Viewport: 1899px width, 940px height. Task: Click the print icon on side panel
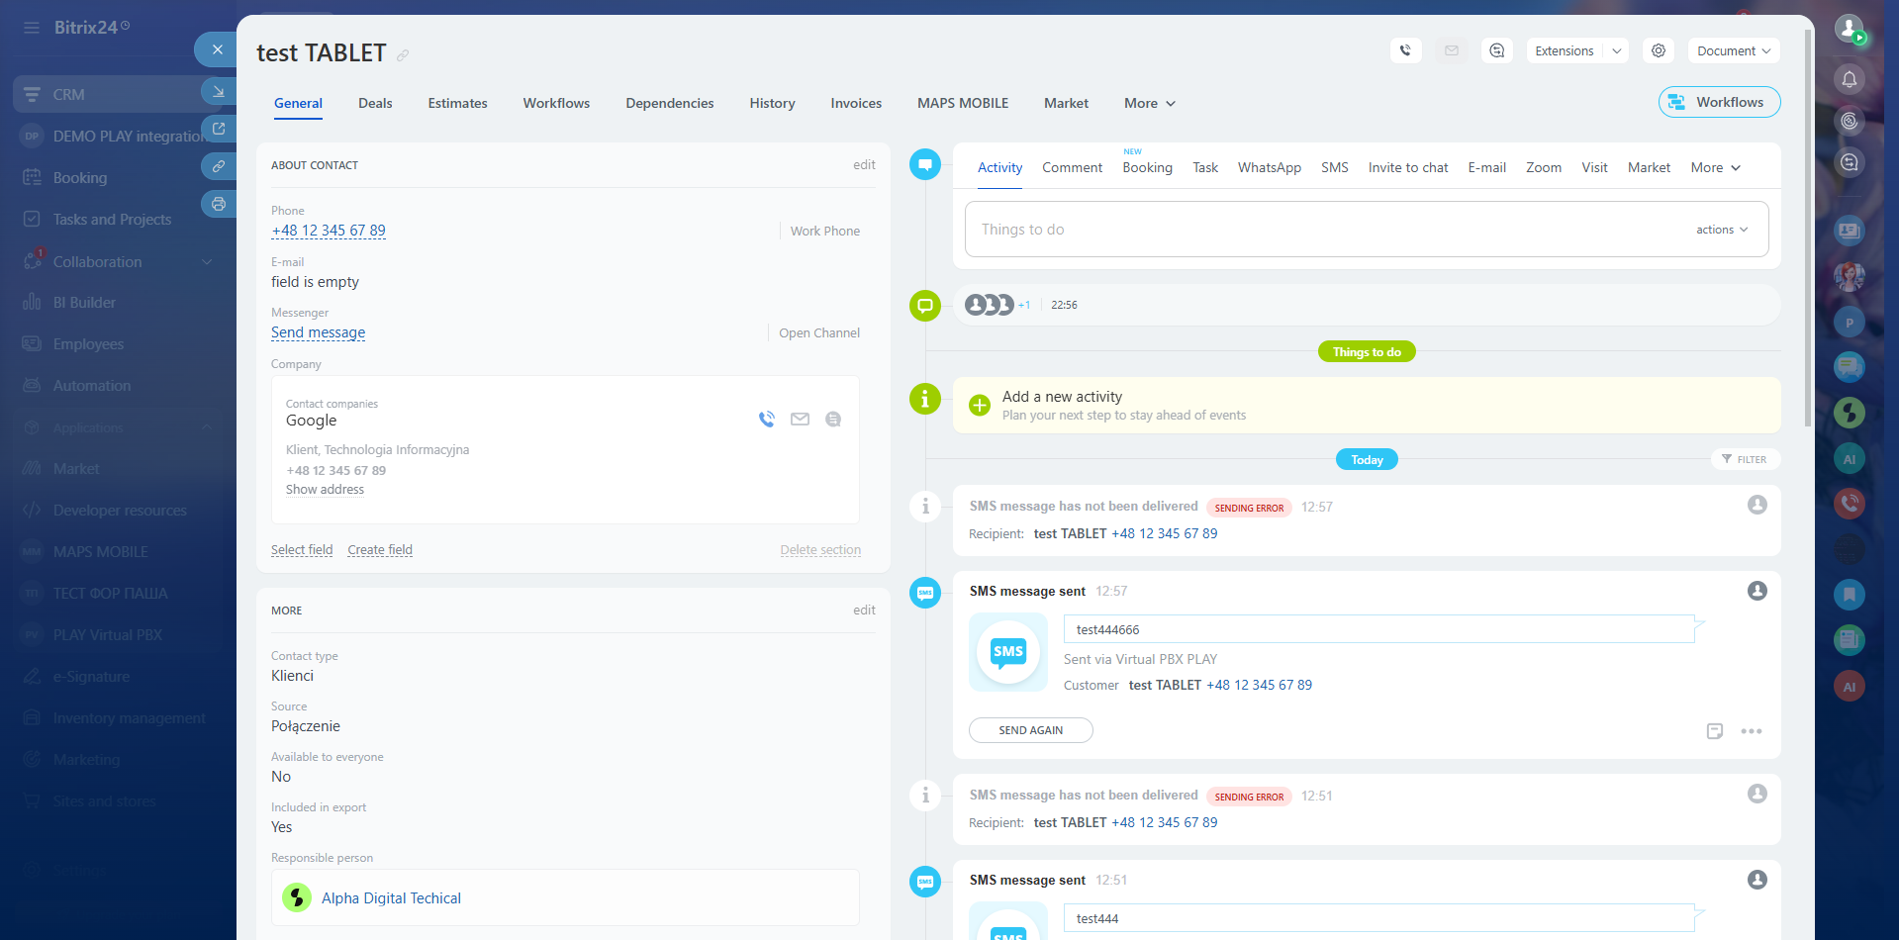pos(219,205)
